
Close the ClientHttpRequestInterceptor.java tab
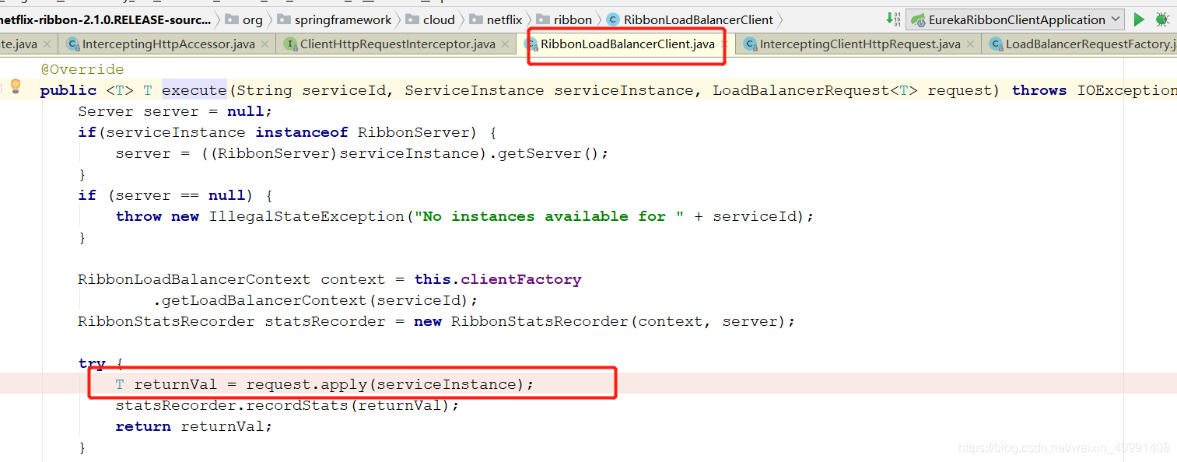pyautogui.click(x=506, y=44)
